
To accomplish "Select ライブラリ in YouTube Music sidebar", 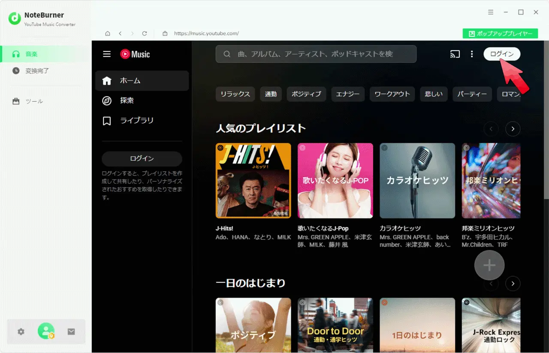I will tap(142, 121).
